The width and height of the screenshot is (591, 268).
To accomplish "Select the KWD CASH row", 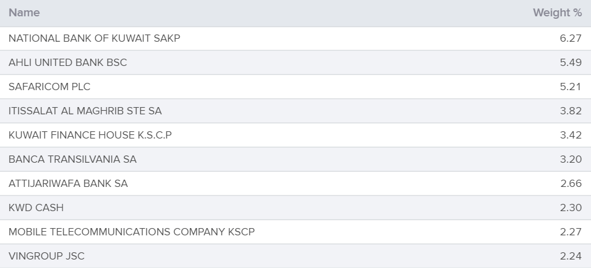I will coord(295,208).
